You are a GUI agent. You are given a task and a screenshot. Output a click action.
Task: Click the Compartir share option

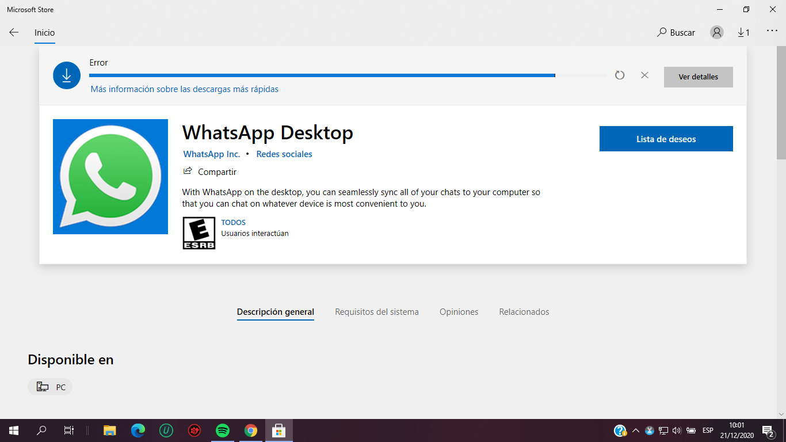coord(209,172)
